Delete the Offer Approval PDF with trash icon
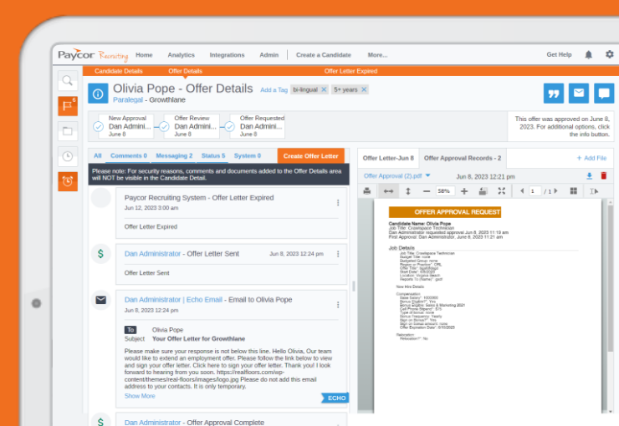619x426 pixels. click(x=604, y=175)
